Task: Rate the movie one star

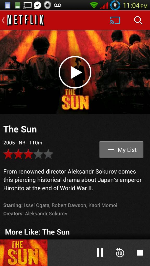Action: click(8, 154)
